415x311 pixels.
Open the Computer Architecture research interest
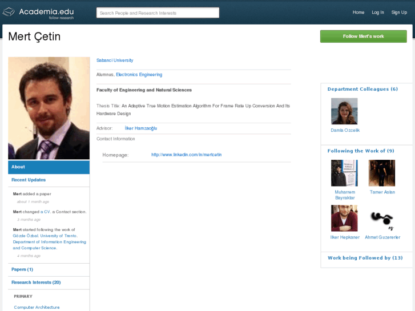(37, 308)
